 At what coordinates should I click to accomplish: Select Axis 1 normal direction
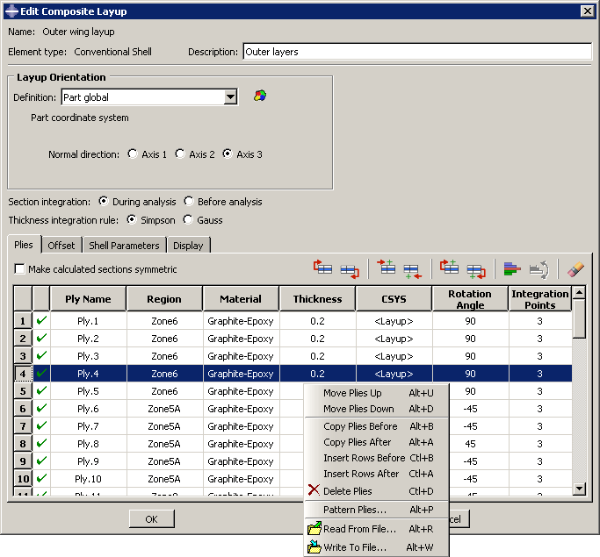pyautogui.click(x=133, y=154)
